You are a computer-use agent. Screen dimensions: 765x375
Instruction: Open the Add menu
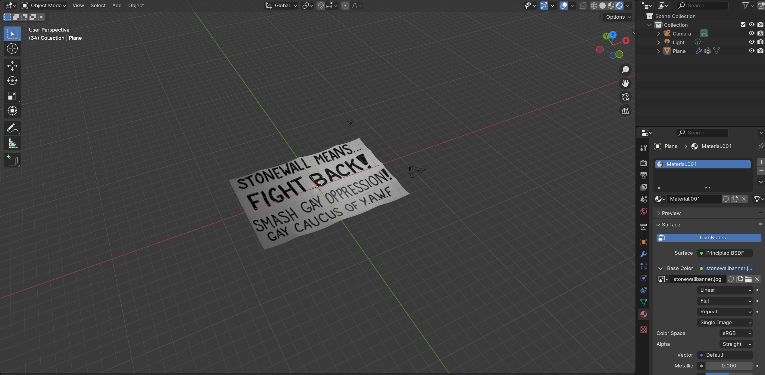coord(117,5)
